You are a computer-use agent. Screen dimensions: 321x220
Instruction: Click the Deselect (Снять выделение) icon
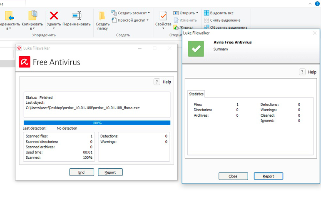(x=207, y=20)
